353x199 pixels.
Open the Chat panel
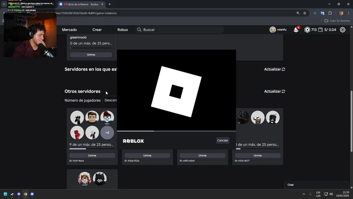(317, 185)
